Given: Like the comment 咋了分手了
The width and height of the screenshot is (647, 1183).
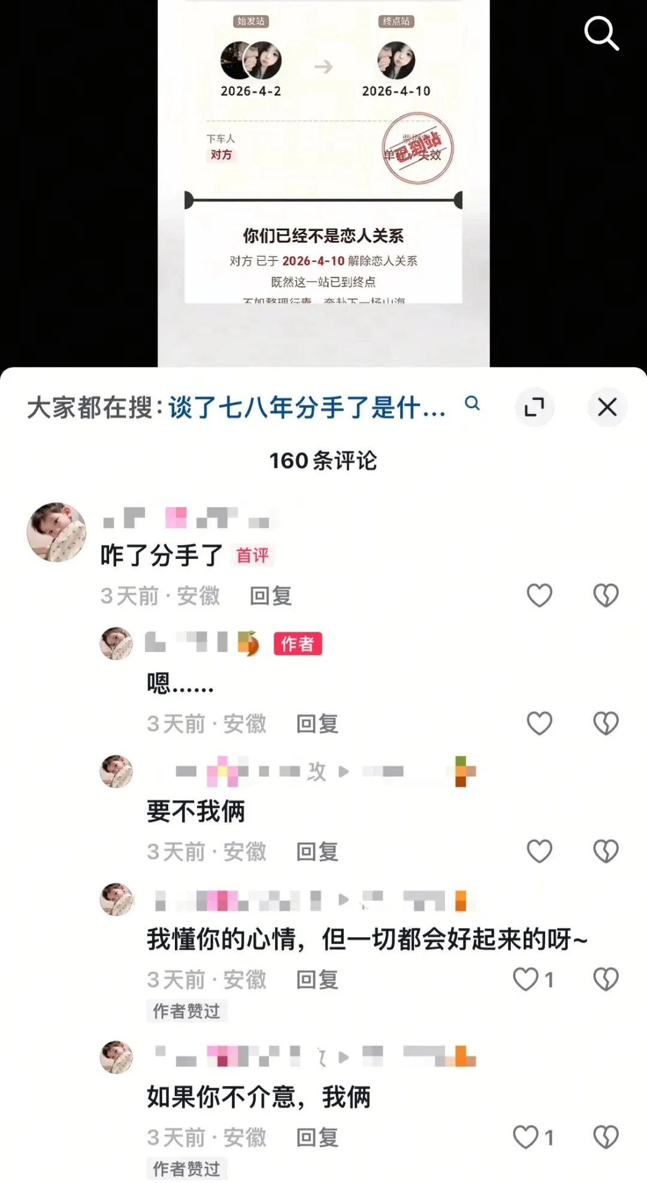Looking at the screenshot, I should 539,595.
